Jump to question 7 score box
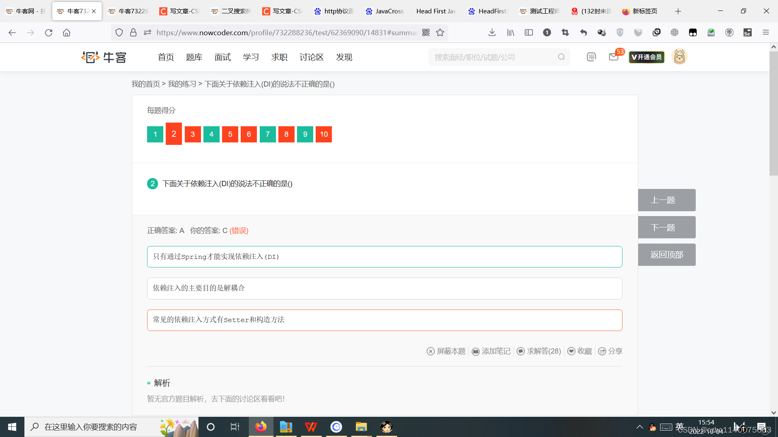Image resolution: width=778 pixels, height=437 pixels. pyautogui.click(x=268, y=134)
